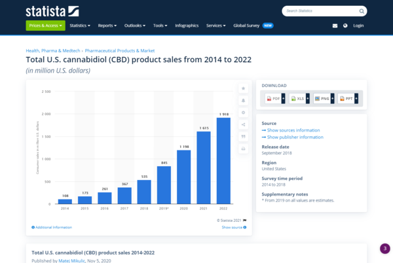Click the purple notification badge 3
This screenshot has height=263, width=393.
point(385,249)
